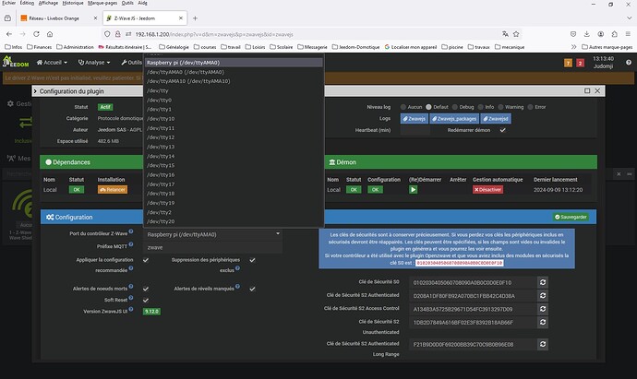Open the Zwavejs log button

[x=414, y=118]
